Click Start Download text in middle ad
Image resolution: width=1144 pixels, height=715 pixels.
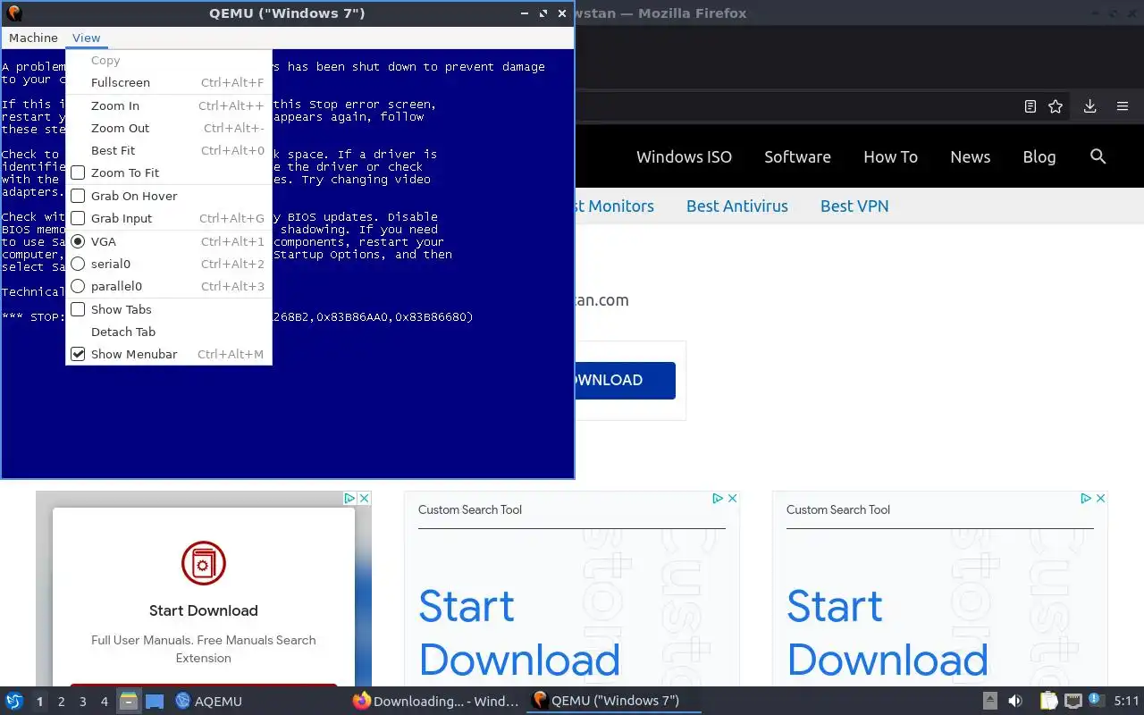point(519,633)
